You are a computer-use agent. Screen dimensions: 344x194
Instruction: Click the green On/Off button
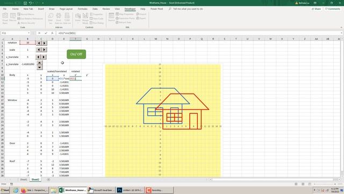pyautogui.click(x=76, y=54)
